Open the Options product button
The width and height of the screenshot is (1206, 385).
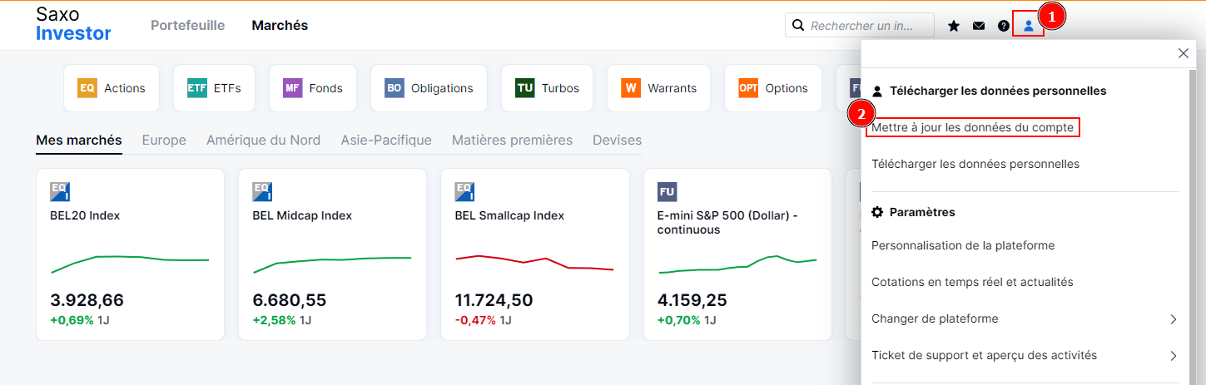coord(773,88)
